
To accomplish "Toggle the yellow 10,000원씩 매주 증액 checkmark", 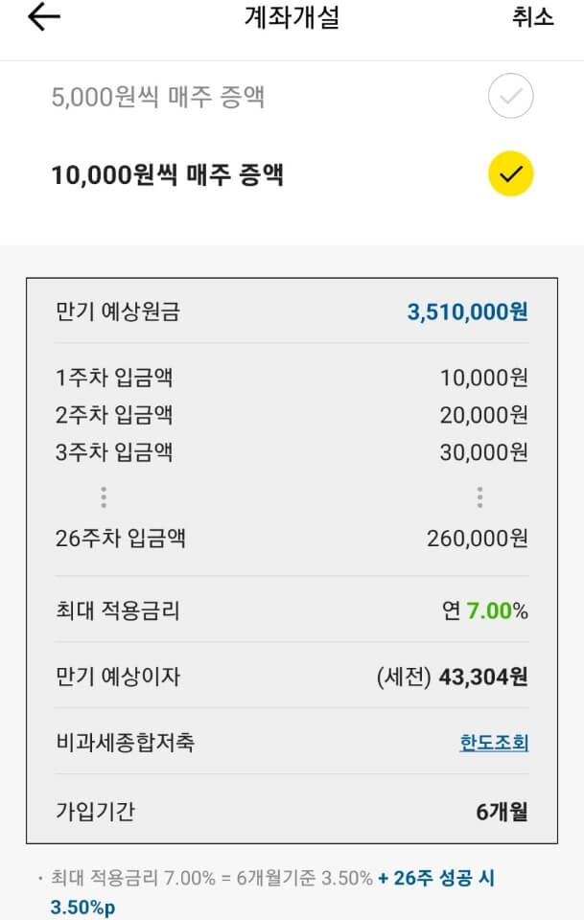I will pyautogui.click(x=510, y=173).
